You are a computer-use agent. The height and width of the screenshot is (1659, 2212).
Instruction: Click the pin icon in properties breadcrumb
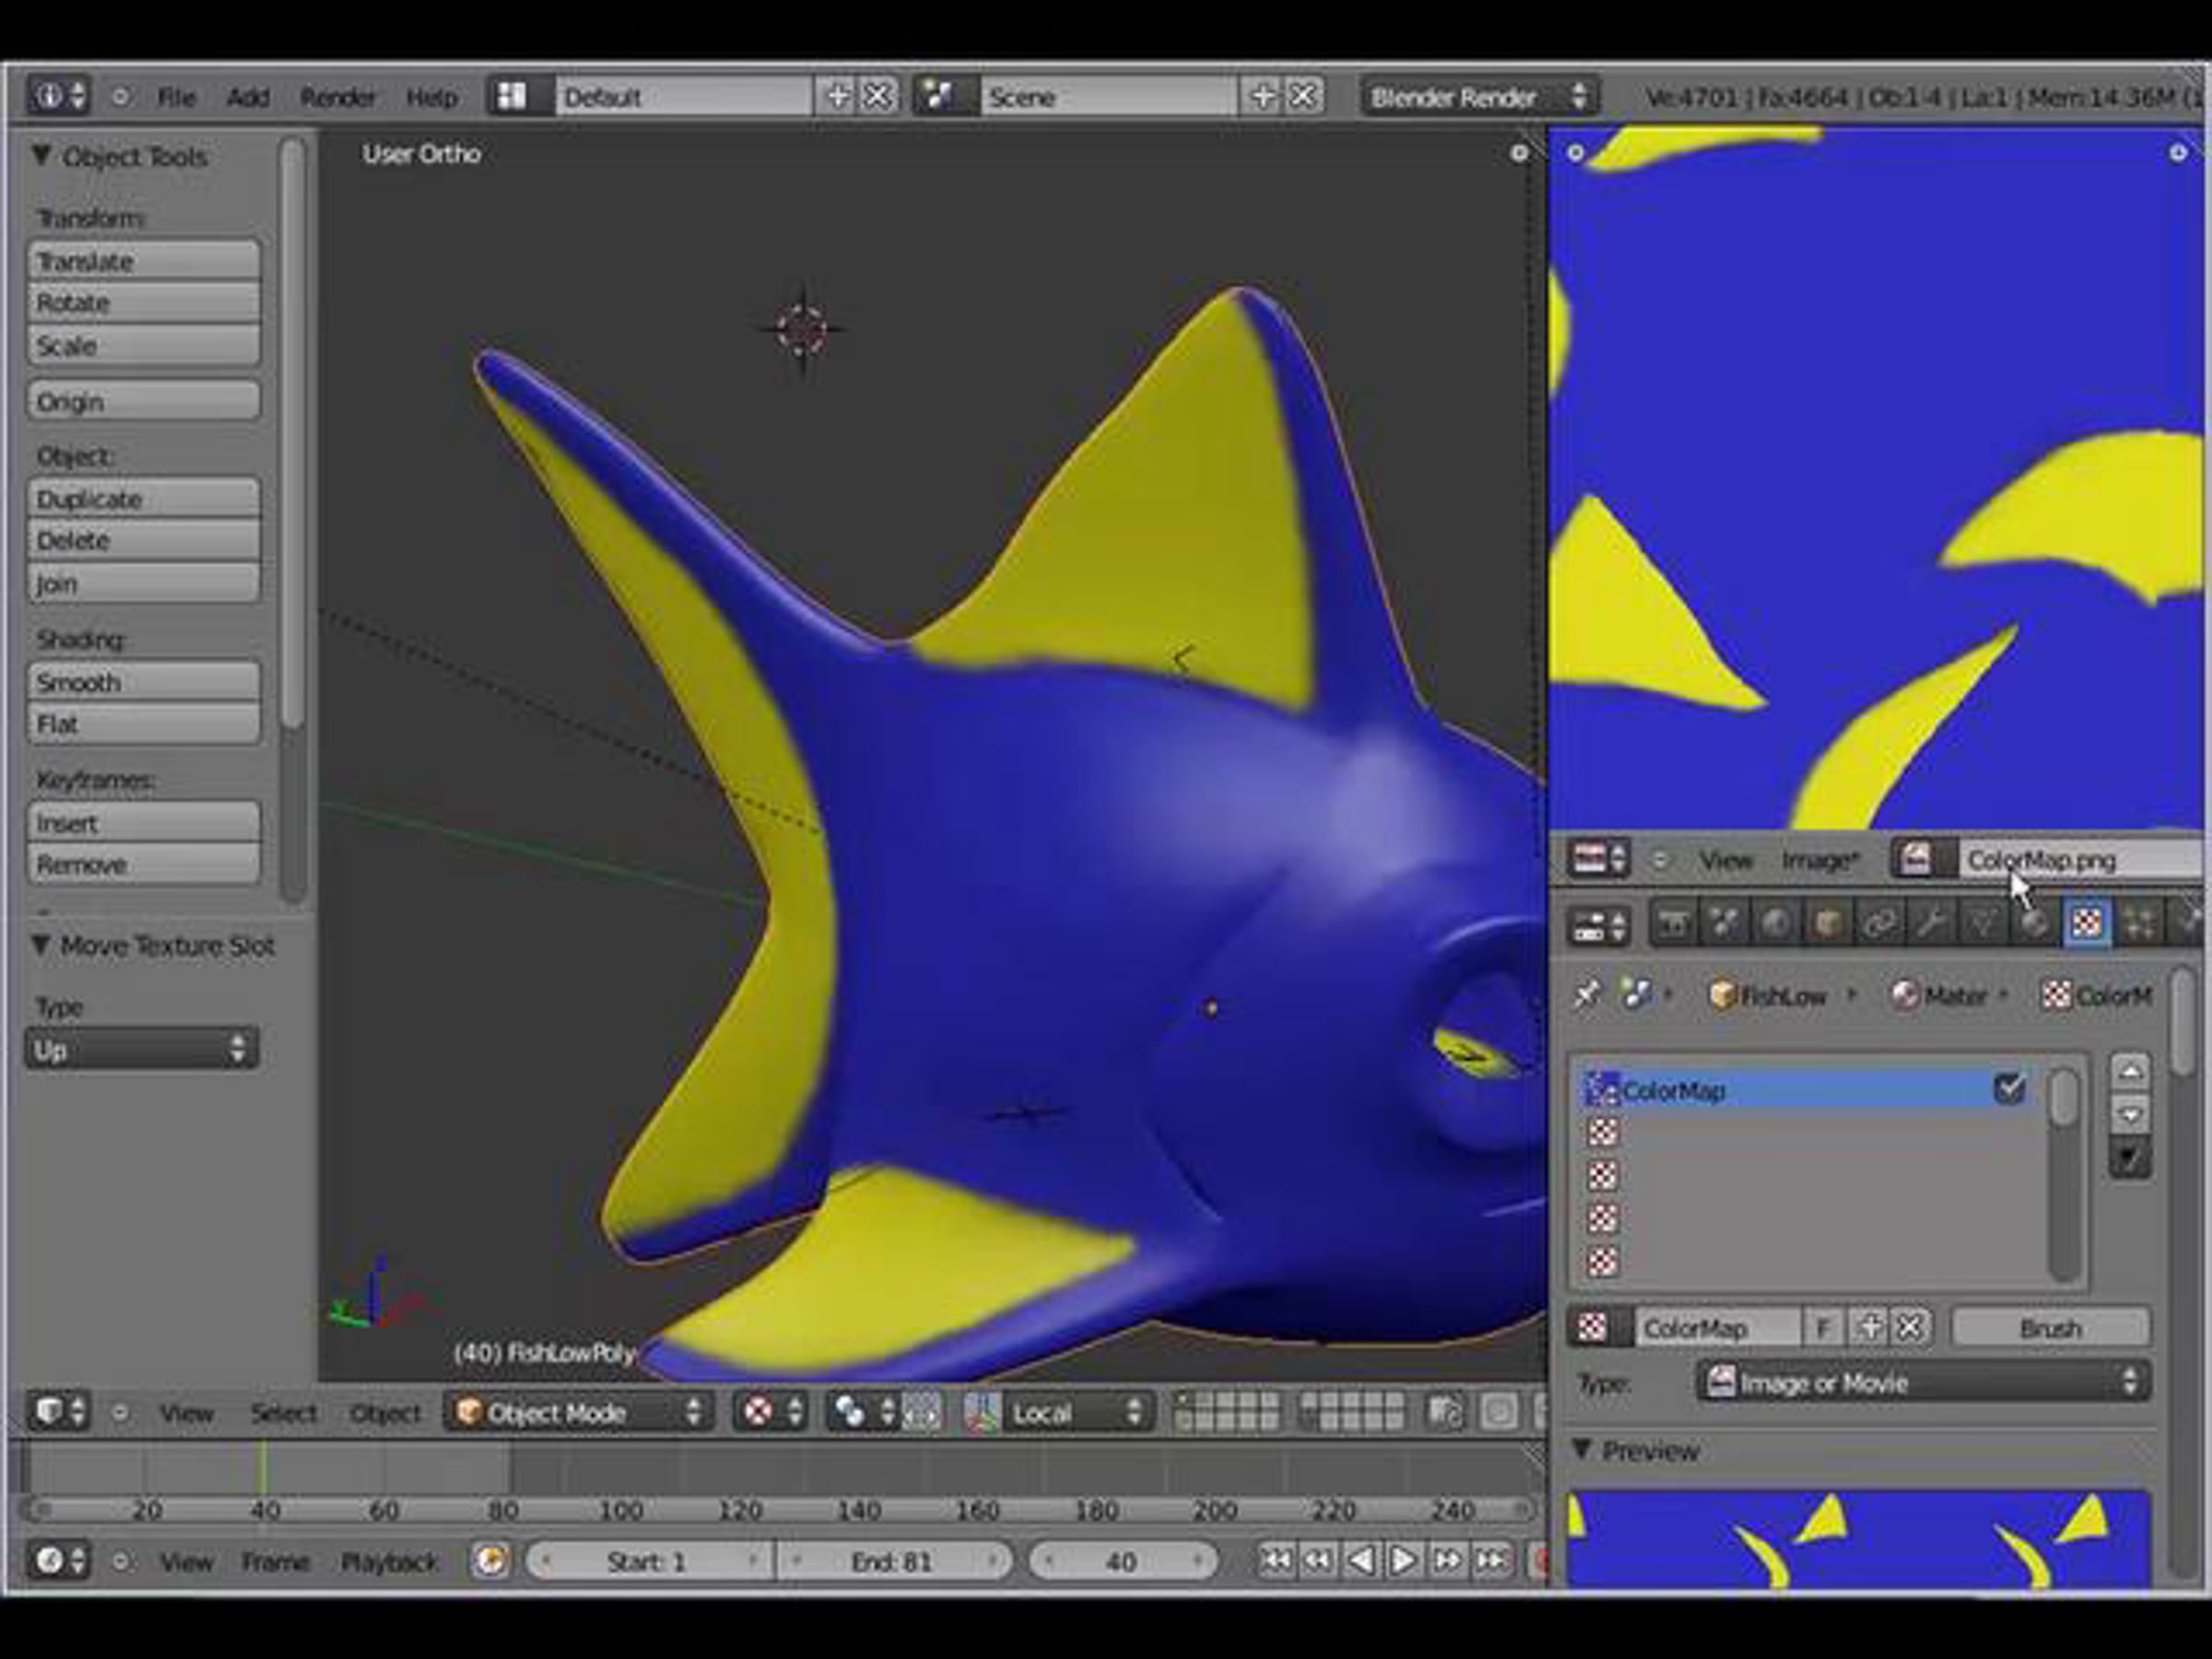[1587, 995]
